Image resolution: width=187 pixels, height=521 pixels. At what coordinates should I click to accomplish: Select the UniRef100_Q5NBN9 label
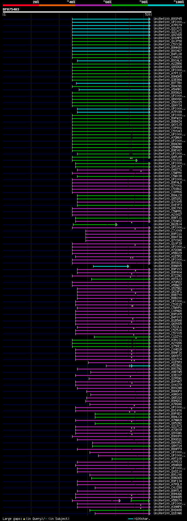[168, 147]
